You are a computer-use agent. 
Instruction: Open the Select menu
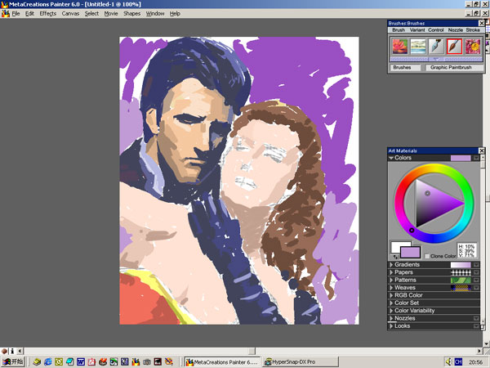pyautogui.click(x=91, y=13)
